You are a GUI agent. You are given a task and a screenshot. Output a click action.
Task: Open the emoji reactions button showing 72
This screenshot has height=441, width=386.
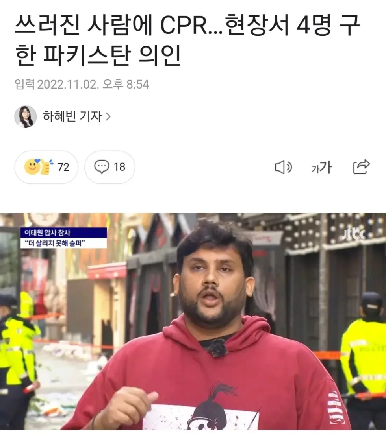point(46,167)
